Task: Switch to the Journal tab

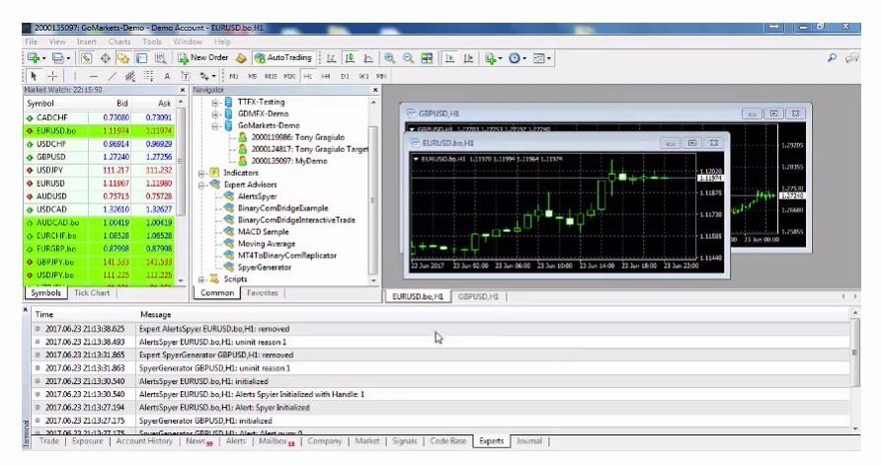Action: (529, 441)
